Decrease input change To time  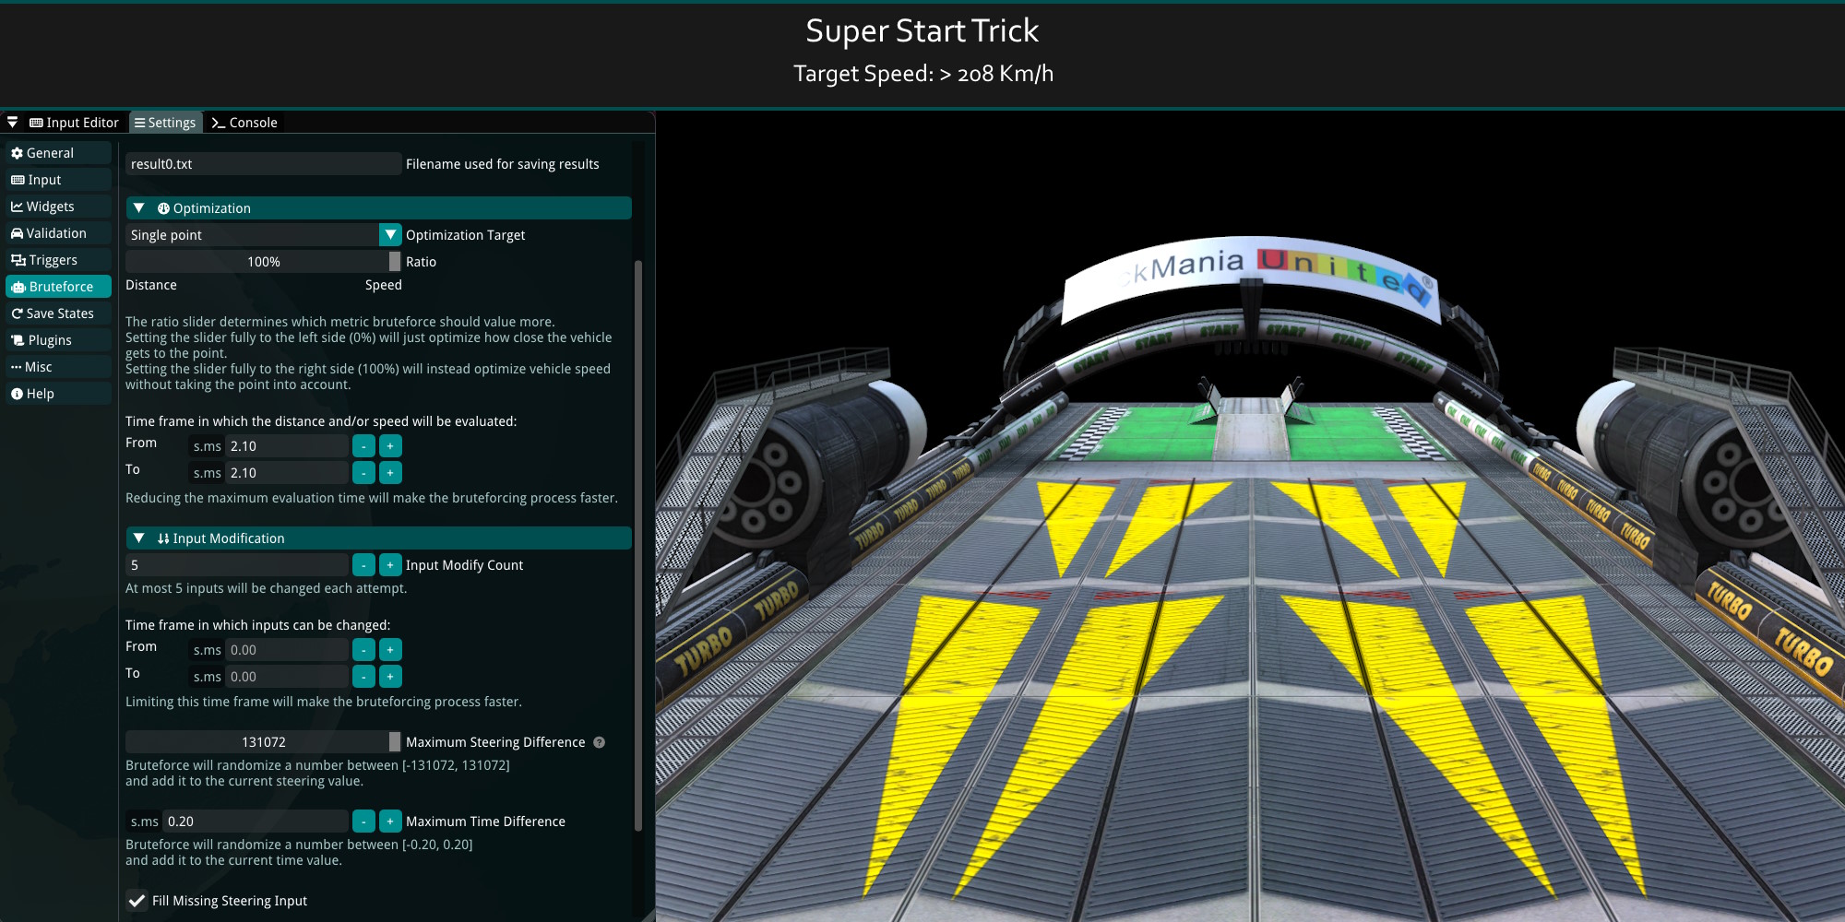point(364,677)
